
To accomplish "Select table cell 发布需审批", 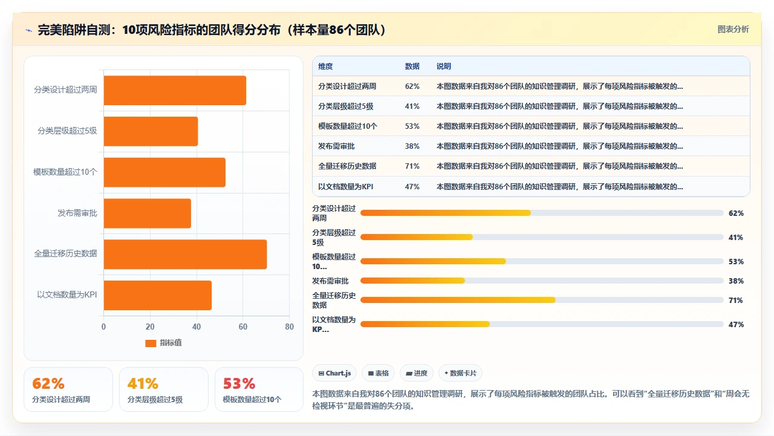I will coord(337,146).
